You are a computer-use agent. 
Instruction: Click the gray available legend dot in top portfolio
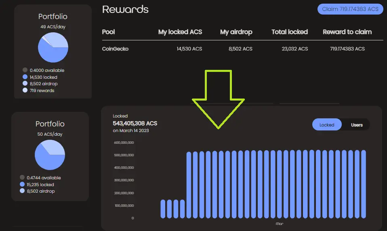[x=25, y=70]
